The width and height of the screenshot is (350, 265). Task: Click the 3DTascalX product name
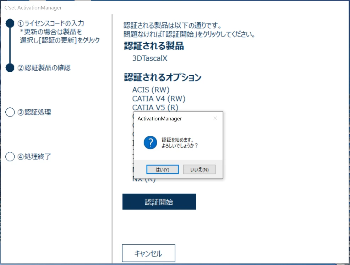[149, 58]
